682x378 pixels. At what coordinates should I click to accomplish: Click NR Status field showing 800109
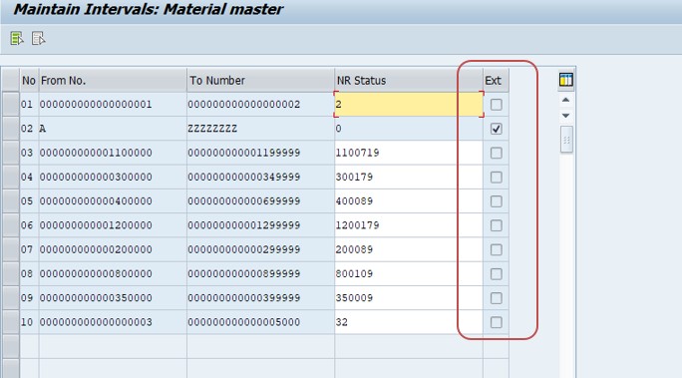coord(409,274)
